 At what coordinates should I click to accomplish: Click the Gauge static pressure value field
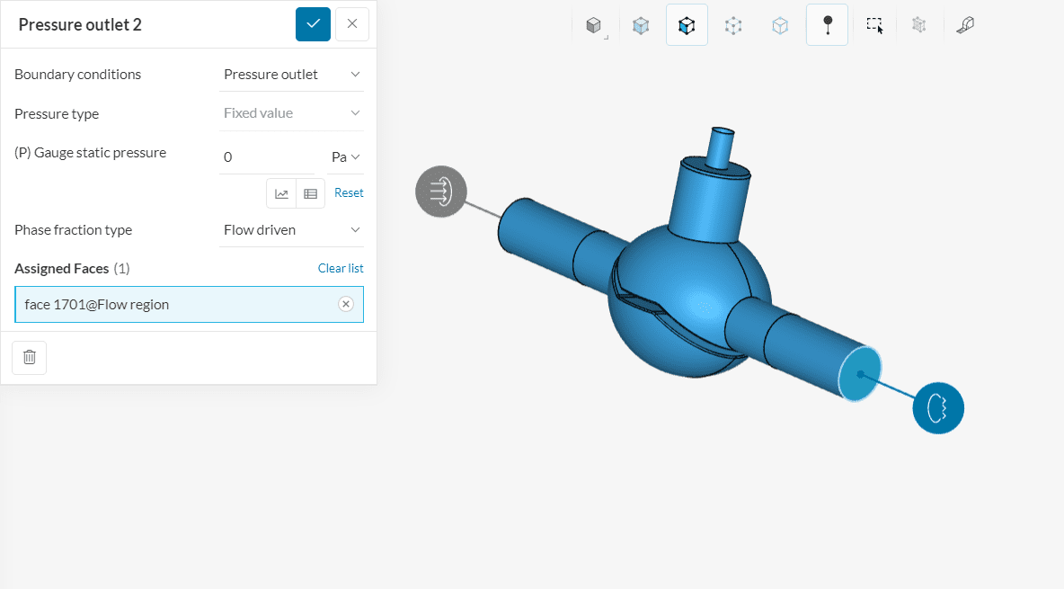click(x=265, y=157)
